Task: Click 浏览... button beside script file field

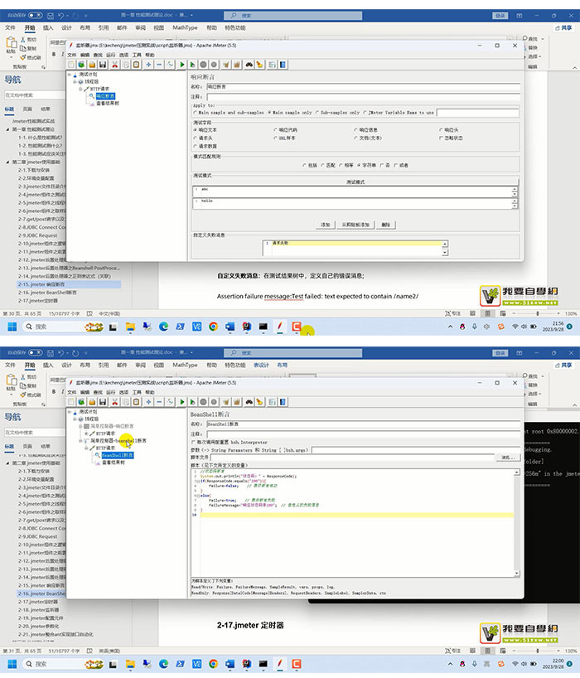Action: point(508,457)
